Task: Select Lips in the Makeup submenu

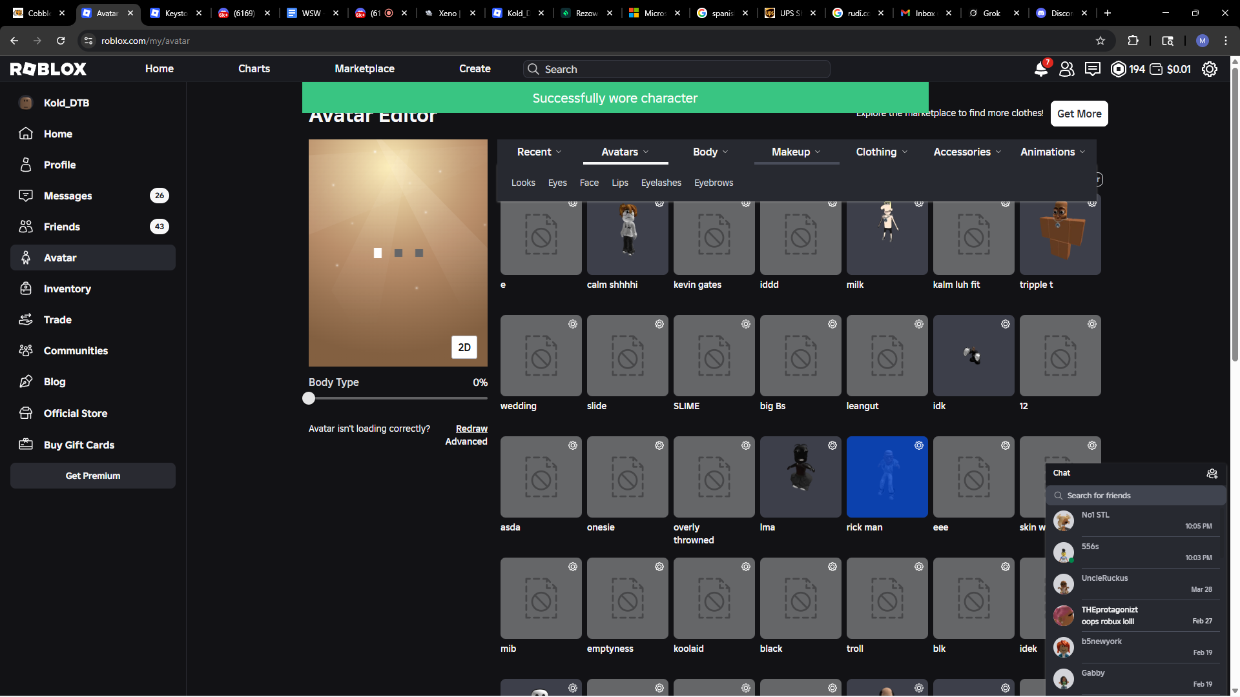Action: [620, 183]
